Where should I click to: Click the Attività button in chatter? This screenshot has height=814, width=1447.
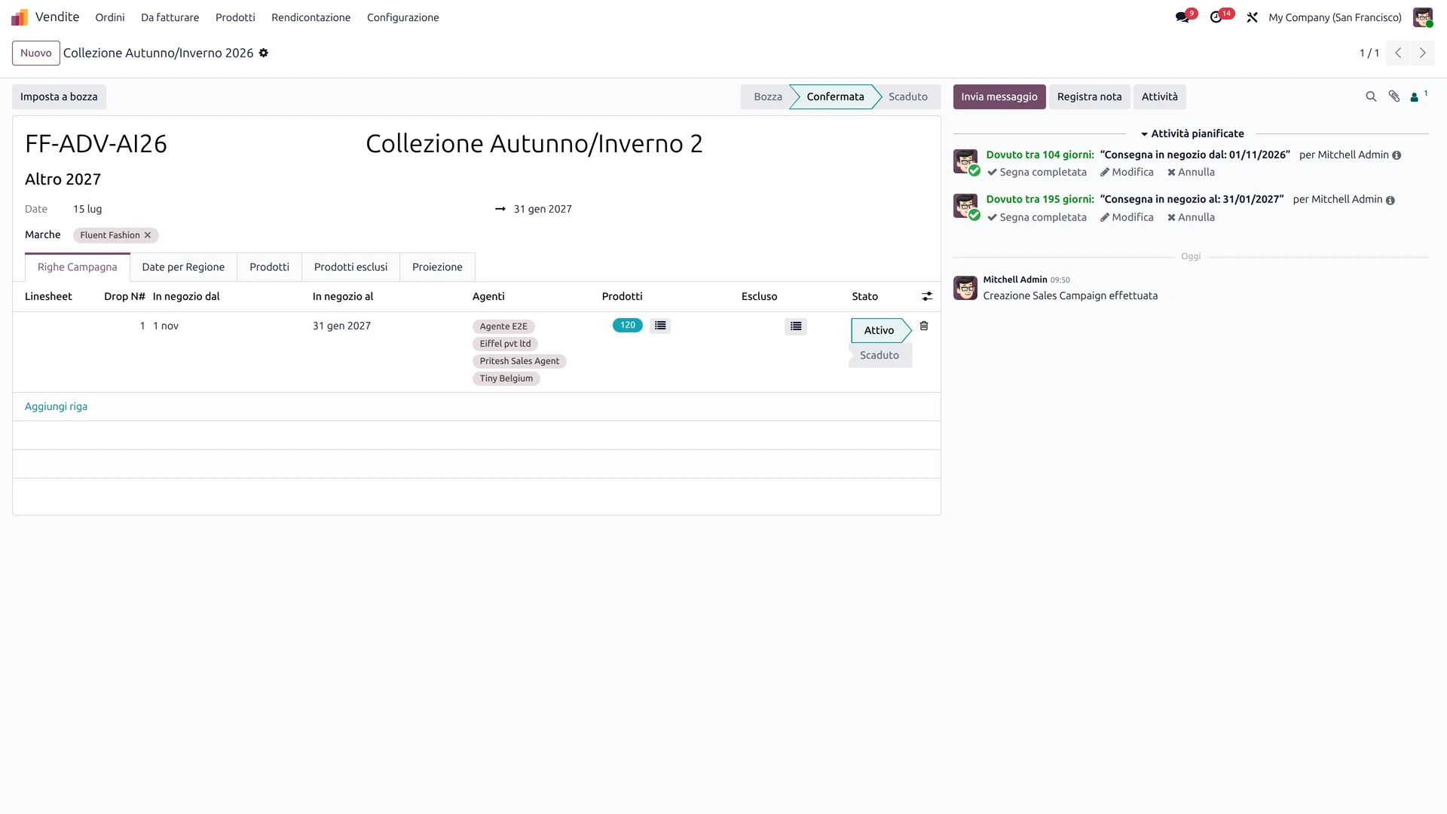(x=1159, y=96)
